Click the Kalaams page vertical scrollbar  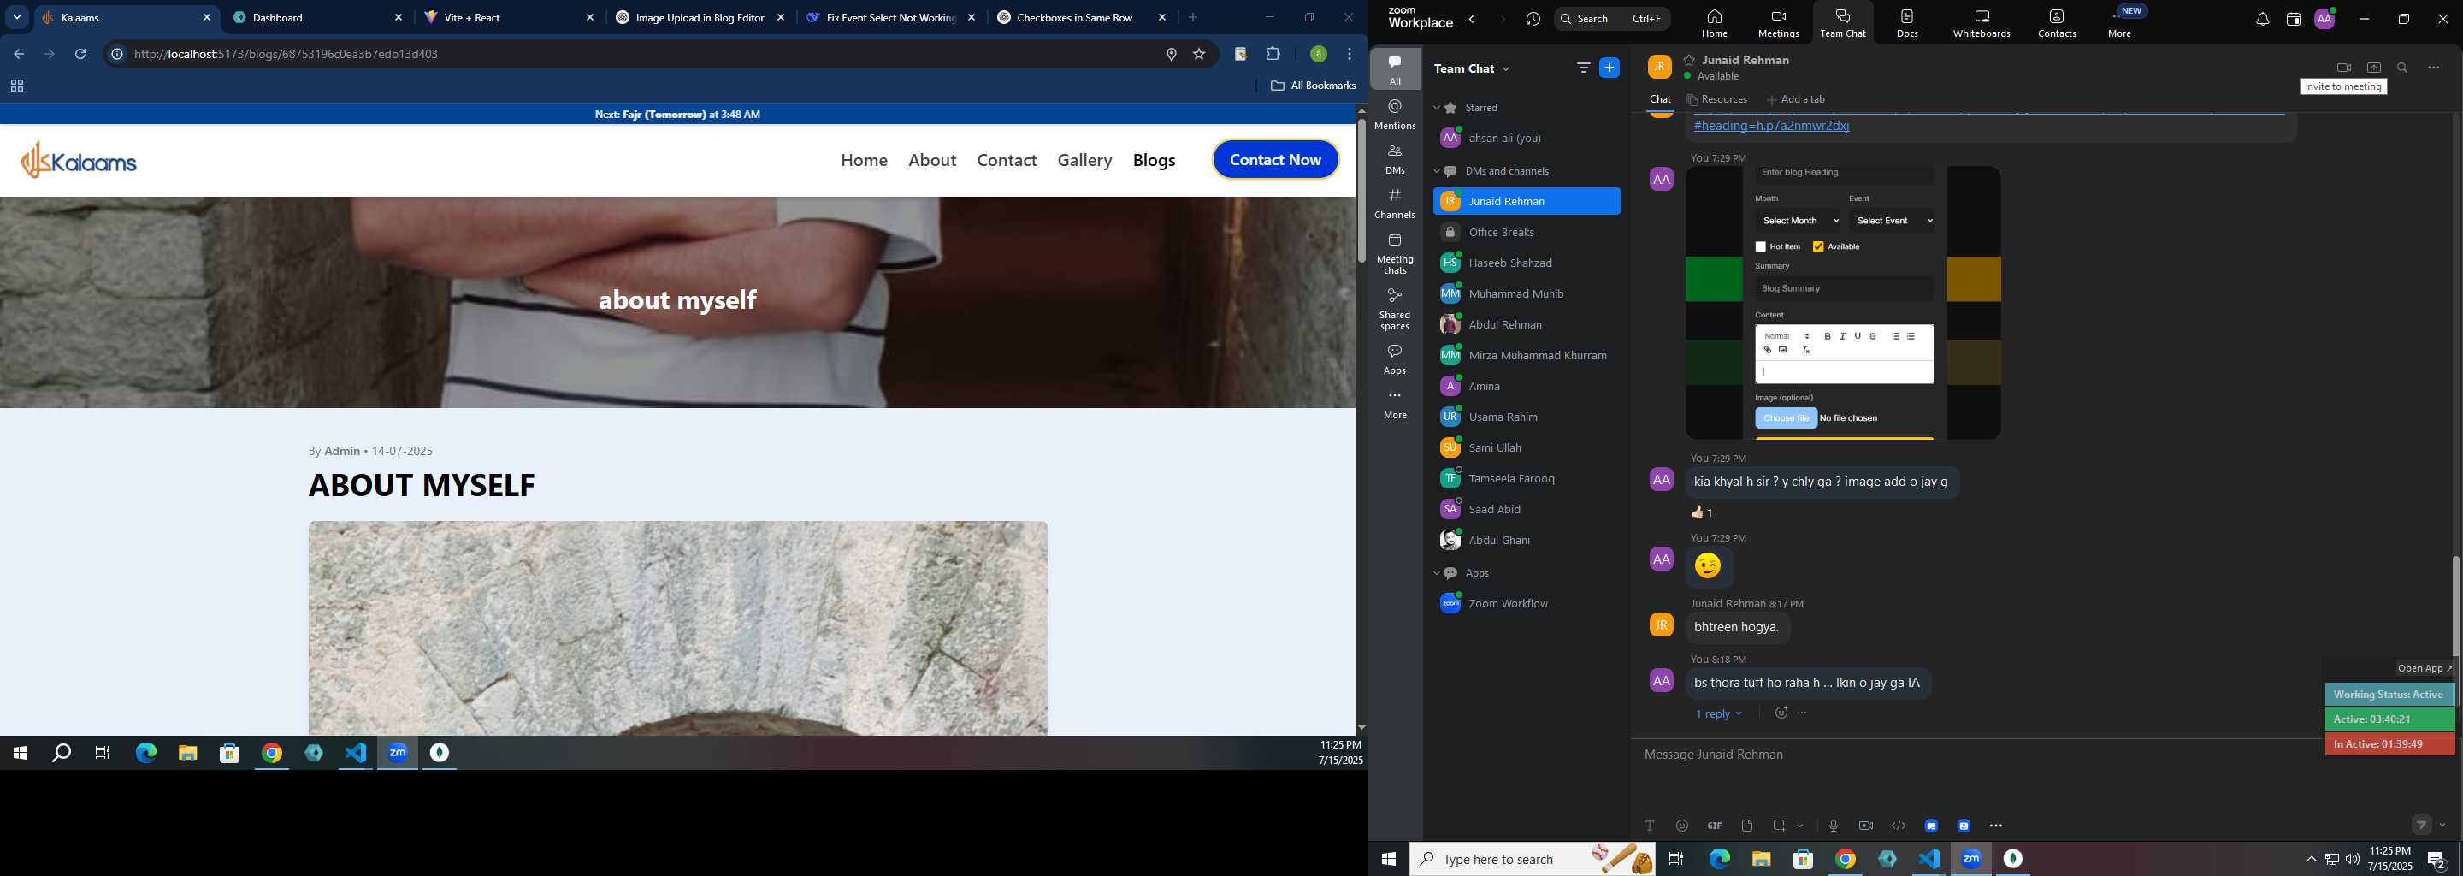(x=1361, y=192)
